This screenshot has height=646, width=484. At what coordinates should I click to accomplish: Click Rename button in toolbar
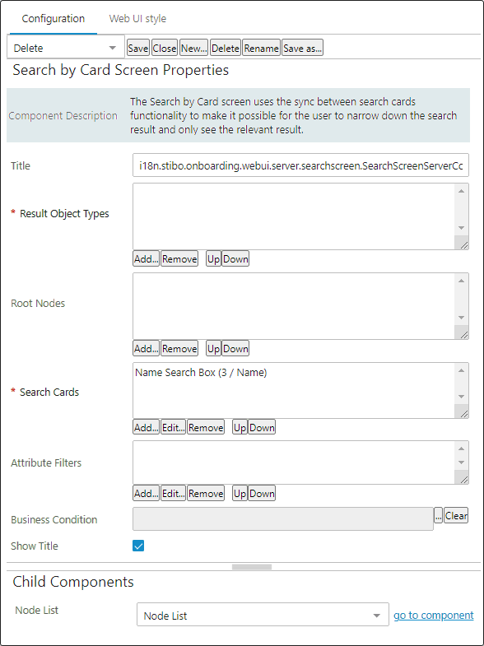[261, 48]
